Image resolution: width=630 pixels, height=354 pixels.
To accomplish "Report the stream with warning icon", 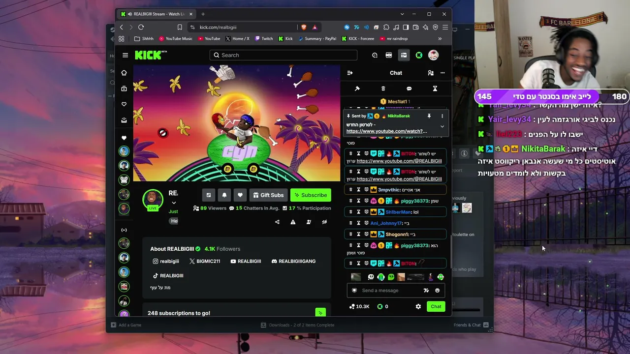I will point(293,222).
